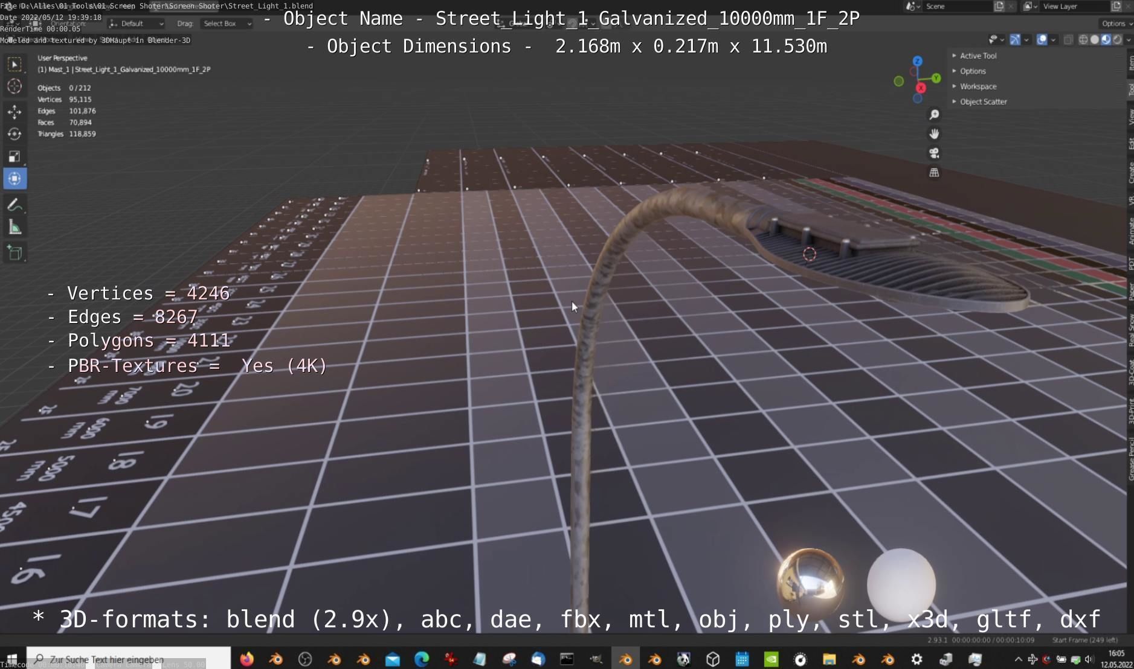1134x669 pixels.
Task: Click the X axis on navigation gizmo
Action: [921, 88]
